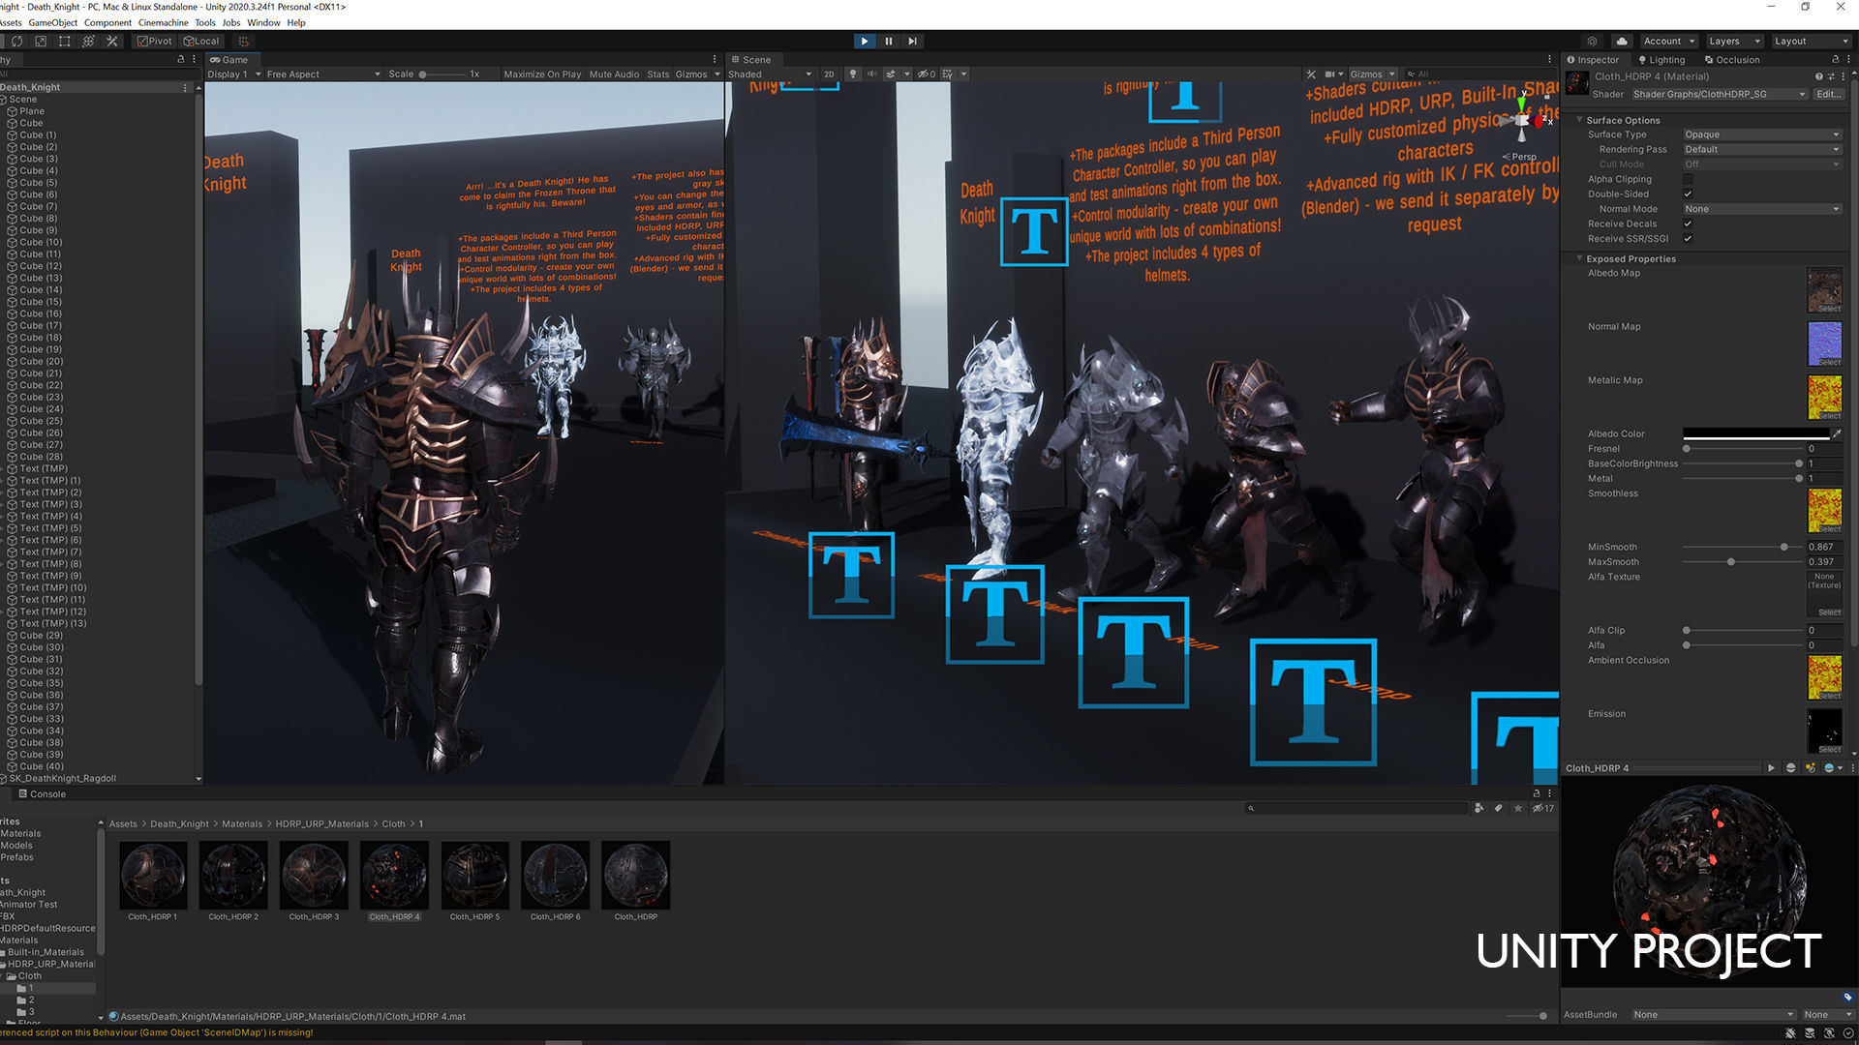
Task: Toggle Receive Decals checkbox
Action: tap(1688, 224)
